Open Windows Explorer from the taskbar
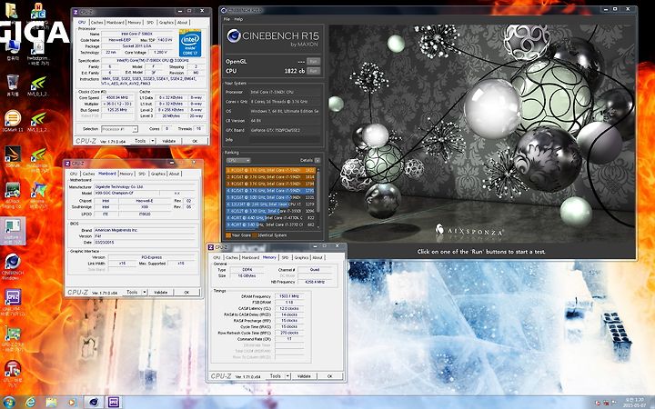 click(x=51, y=402)
